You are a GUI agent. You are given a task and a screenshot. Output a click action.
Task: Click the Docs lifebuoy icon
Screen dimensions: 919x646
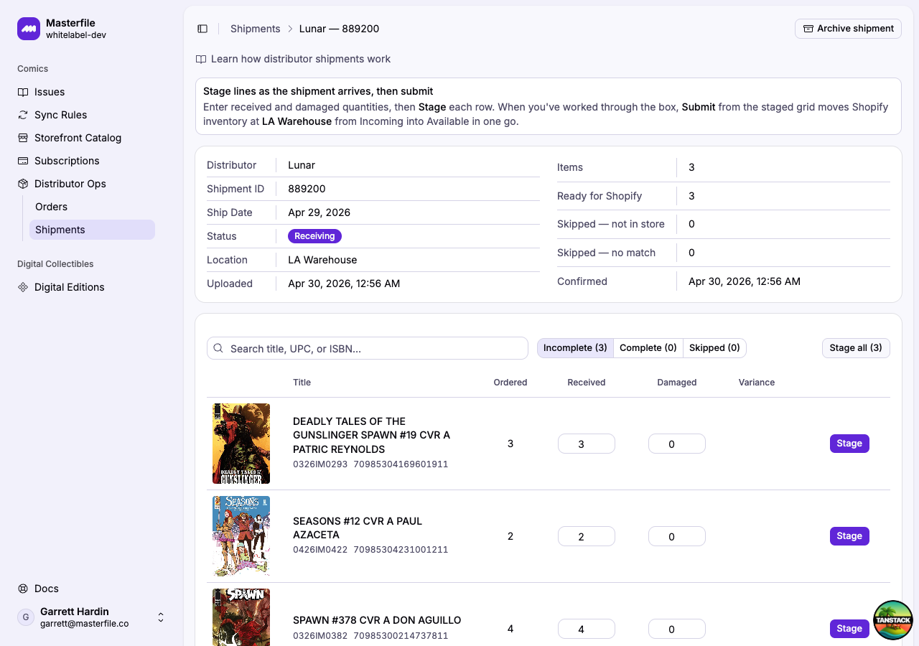coord(23,589)
